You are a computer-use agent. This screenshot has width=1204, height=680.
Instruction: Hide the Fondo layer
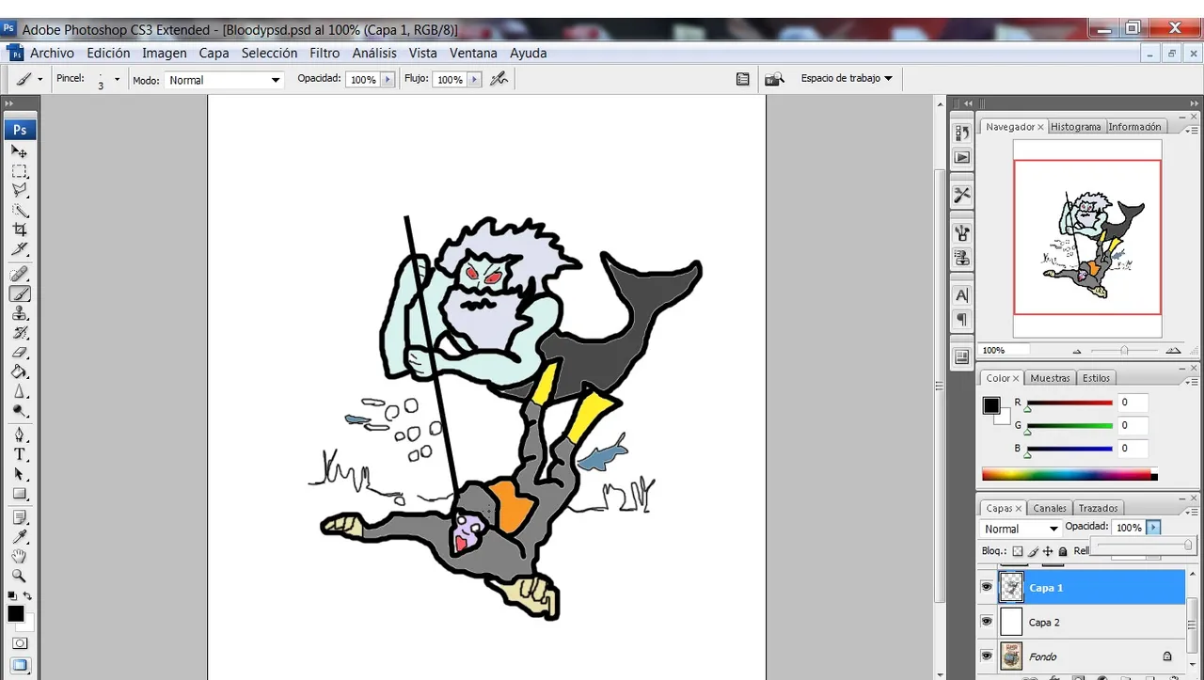[x=987, y=656]
